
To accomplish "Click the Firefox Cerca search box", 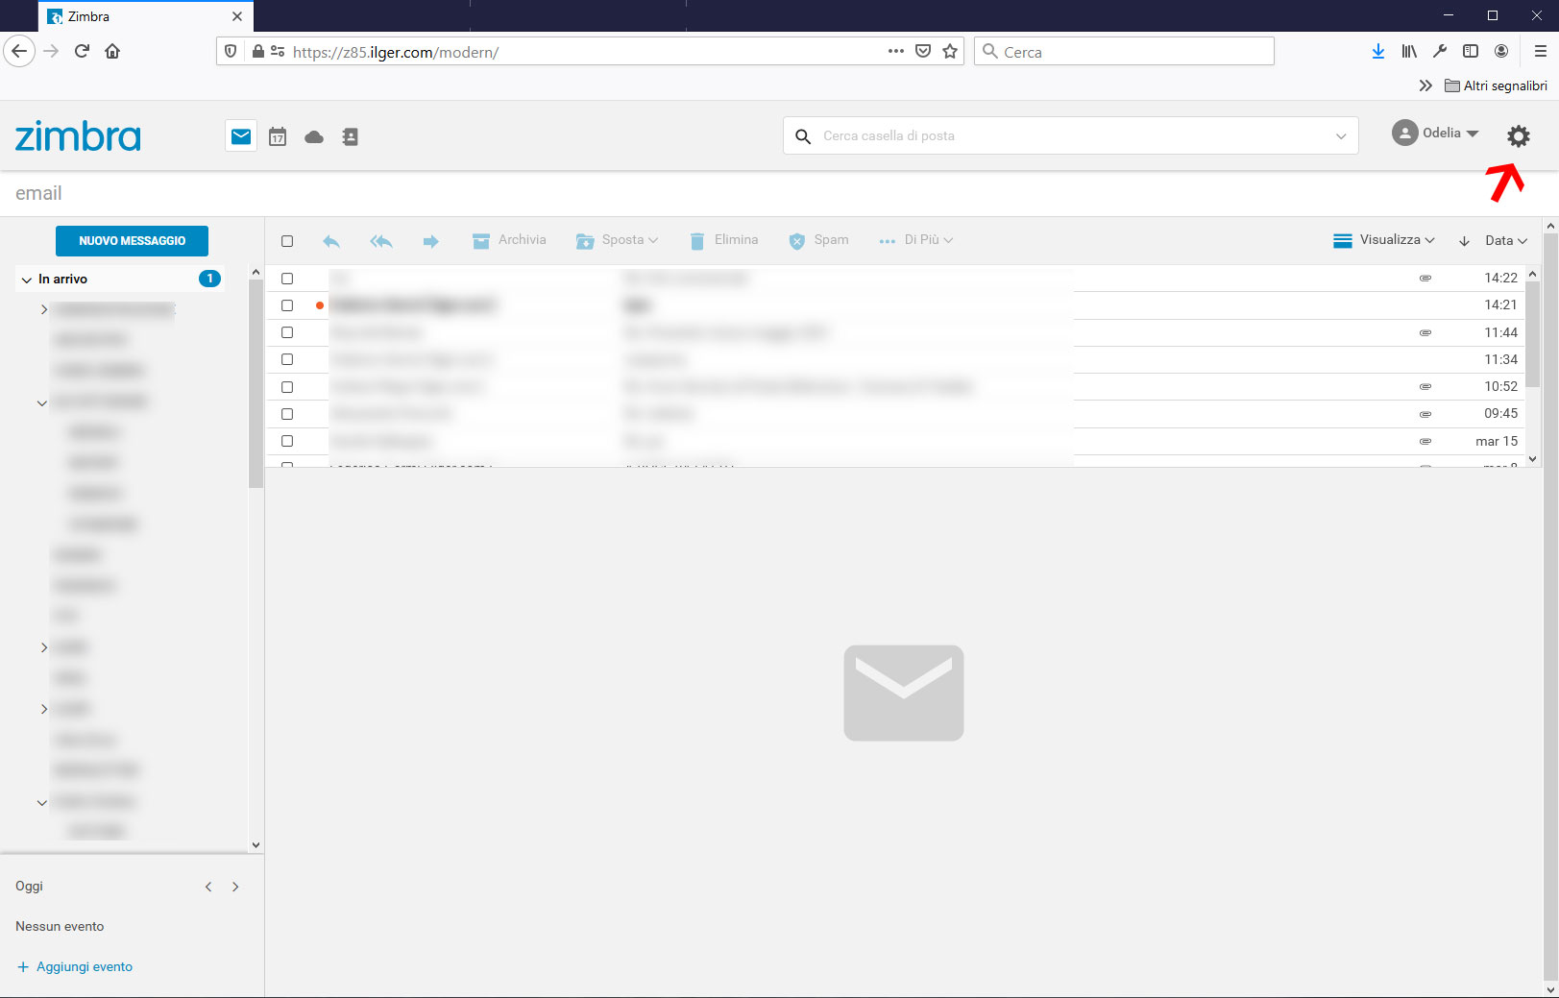I will pyautogui.click(x=1124, y=52).
